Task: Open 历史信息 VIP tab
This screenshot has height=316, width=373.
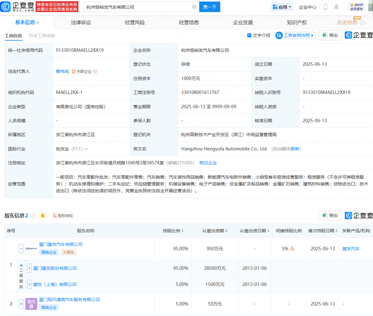Action: (x=347, y=23)
